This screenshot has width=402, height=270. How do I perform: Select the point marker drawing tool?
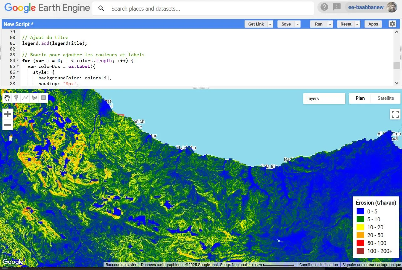tap(16, 98)
